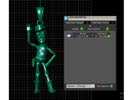
Task: Click the 0.019tw weight cell
Action: point(103,36)
